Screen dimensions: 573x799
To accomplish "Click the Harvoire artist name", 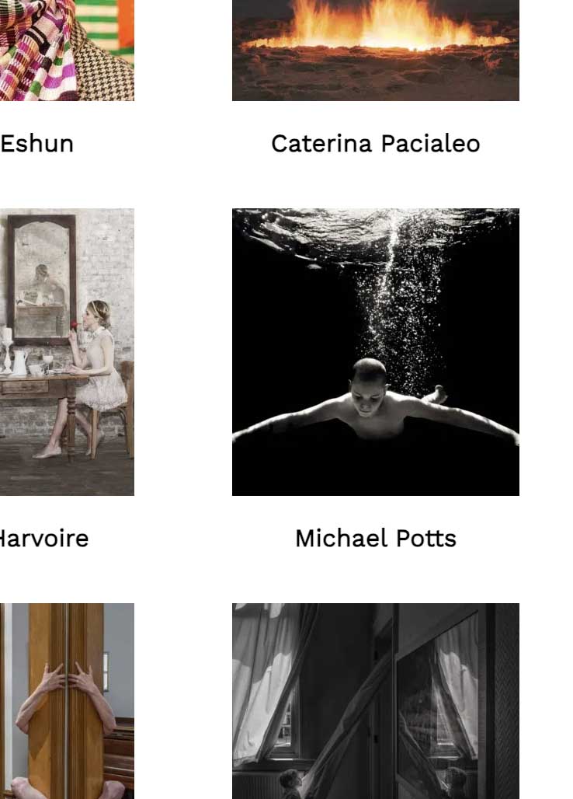I will click(x=44, y=539).
